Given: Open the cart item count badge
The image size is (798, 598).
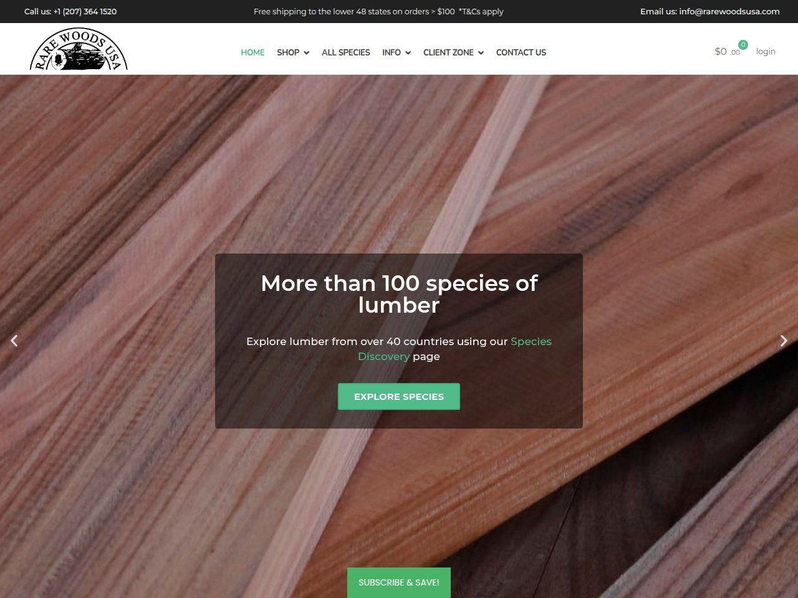Looking at the screenshot, I should coord(743,45).
